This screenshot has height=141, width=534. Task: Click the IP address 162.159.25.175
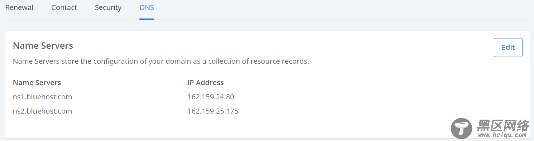(x=213, y=111)
